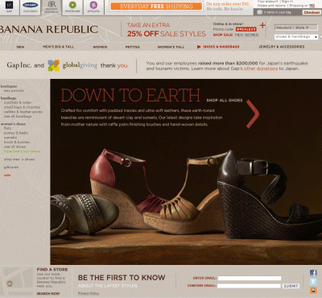
Task: Open pumps & heels category
Action: 16,133
